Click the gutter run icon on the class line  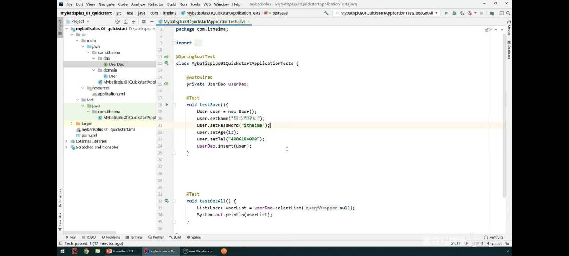coord(167,64)
